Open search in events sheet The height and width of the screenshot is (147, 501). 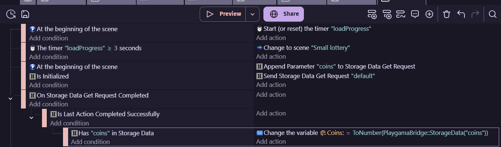493,14
